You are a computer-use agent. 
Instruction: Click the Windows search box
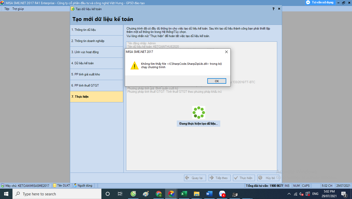pos(57,194)
